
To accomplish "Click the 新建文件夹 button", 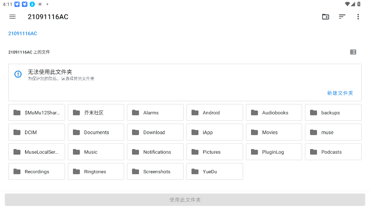I will pyautogui.click(x=340, y=93).
